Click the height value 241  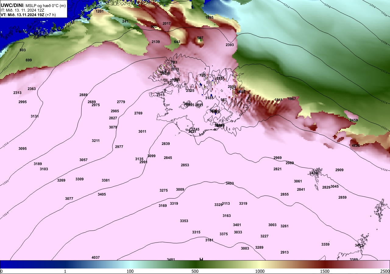coord(125,21)
